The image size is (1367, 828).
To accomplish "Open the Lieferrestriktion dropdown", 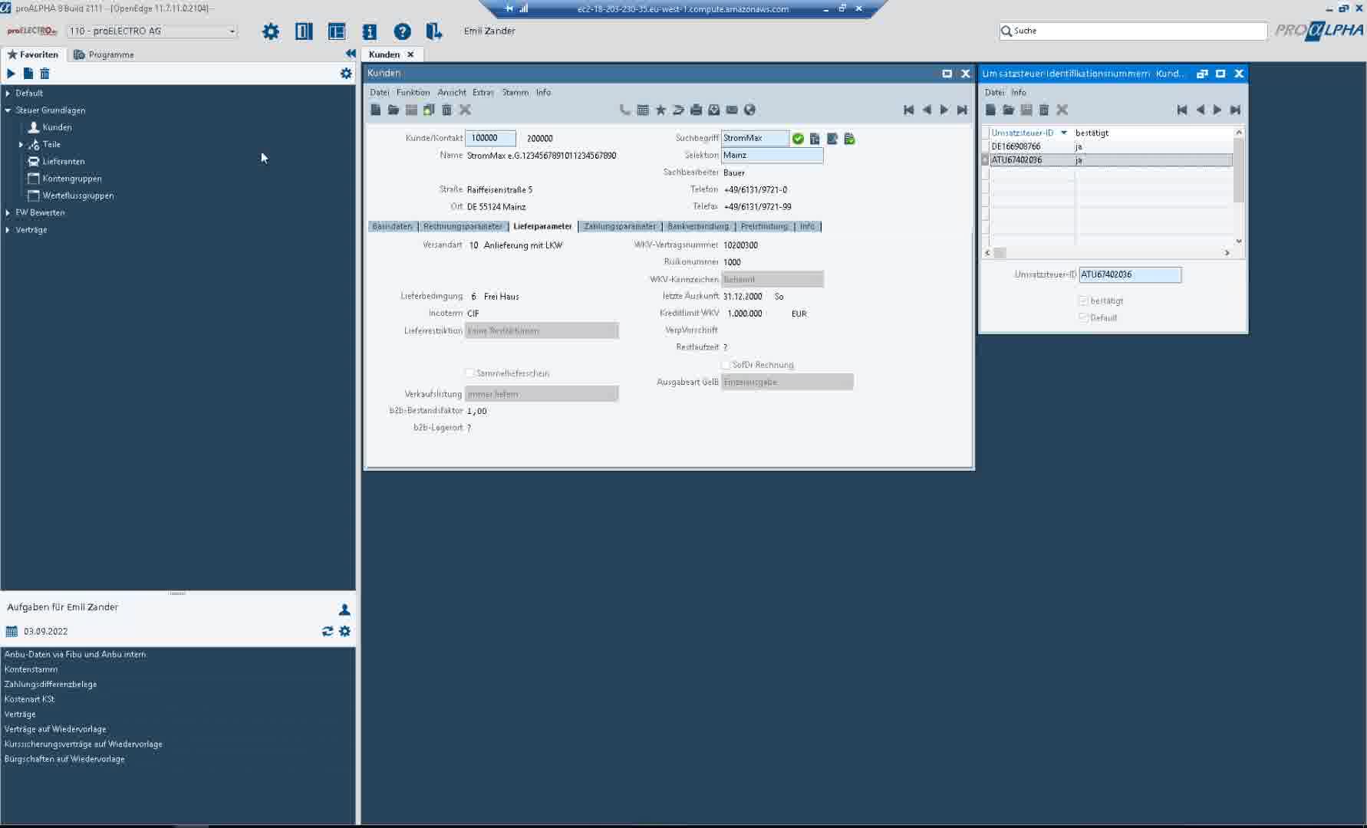I will tap(542, 330).
